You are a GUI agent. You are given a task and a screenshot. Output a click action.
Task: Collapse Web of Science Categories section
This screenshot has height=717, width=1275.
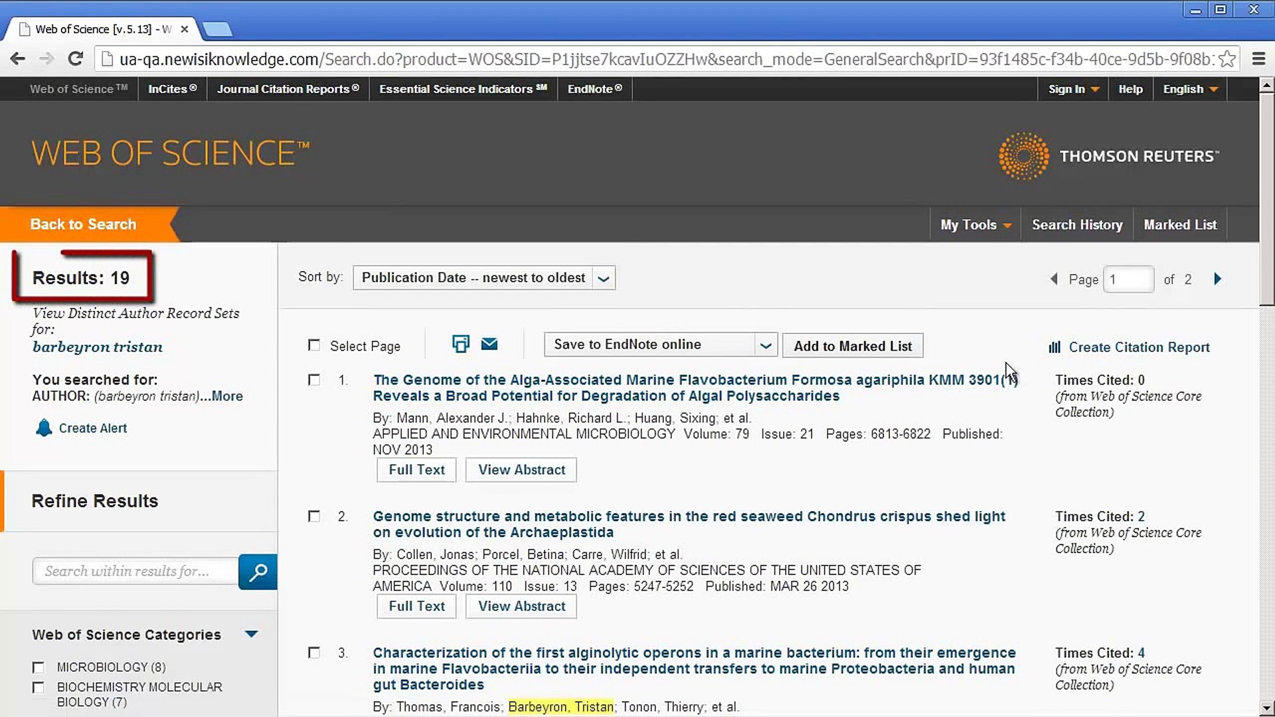tap(251, 634)
